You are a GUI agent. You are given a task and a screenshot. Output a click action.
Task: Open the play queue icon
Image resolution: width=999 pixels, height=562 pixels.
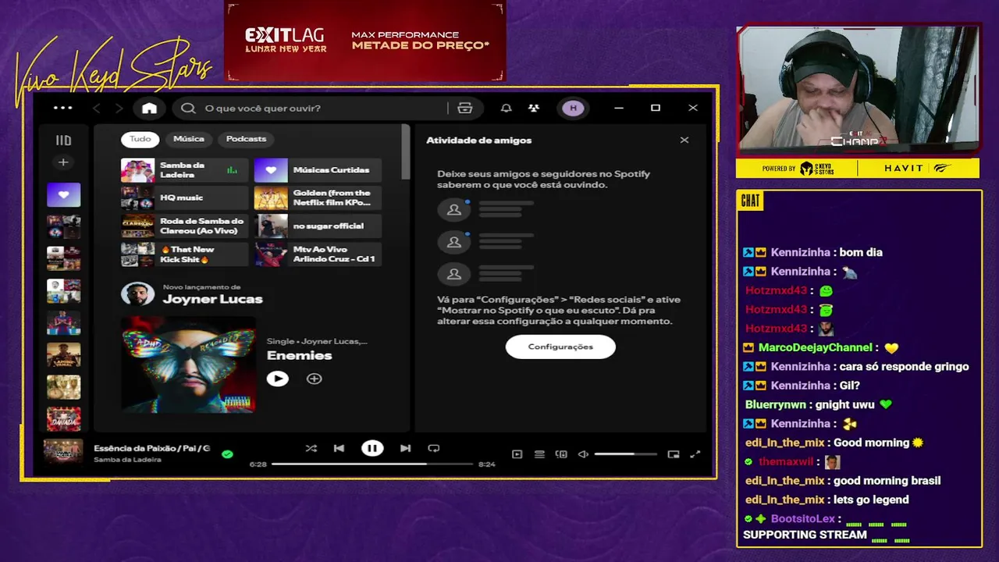(x=539, y=454)
